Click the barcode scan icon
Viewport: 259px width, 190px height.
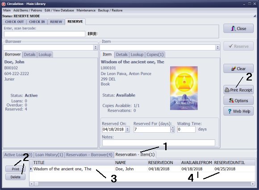[x=92, y=34]
